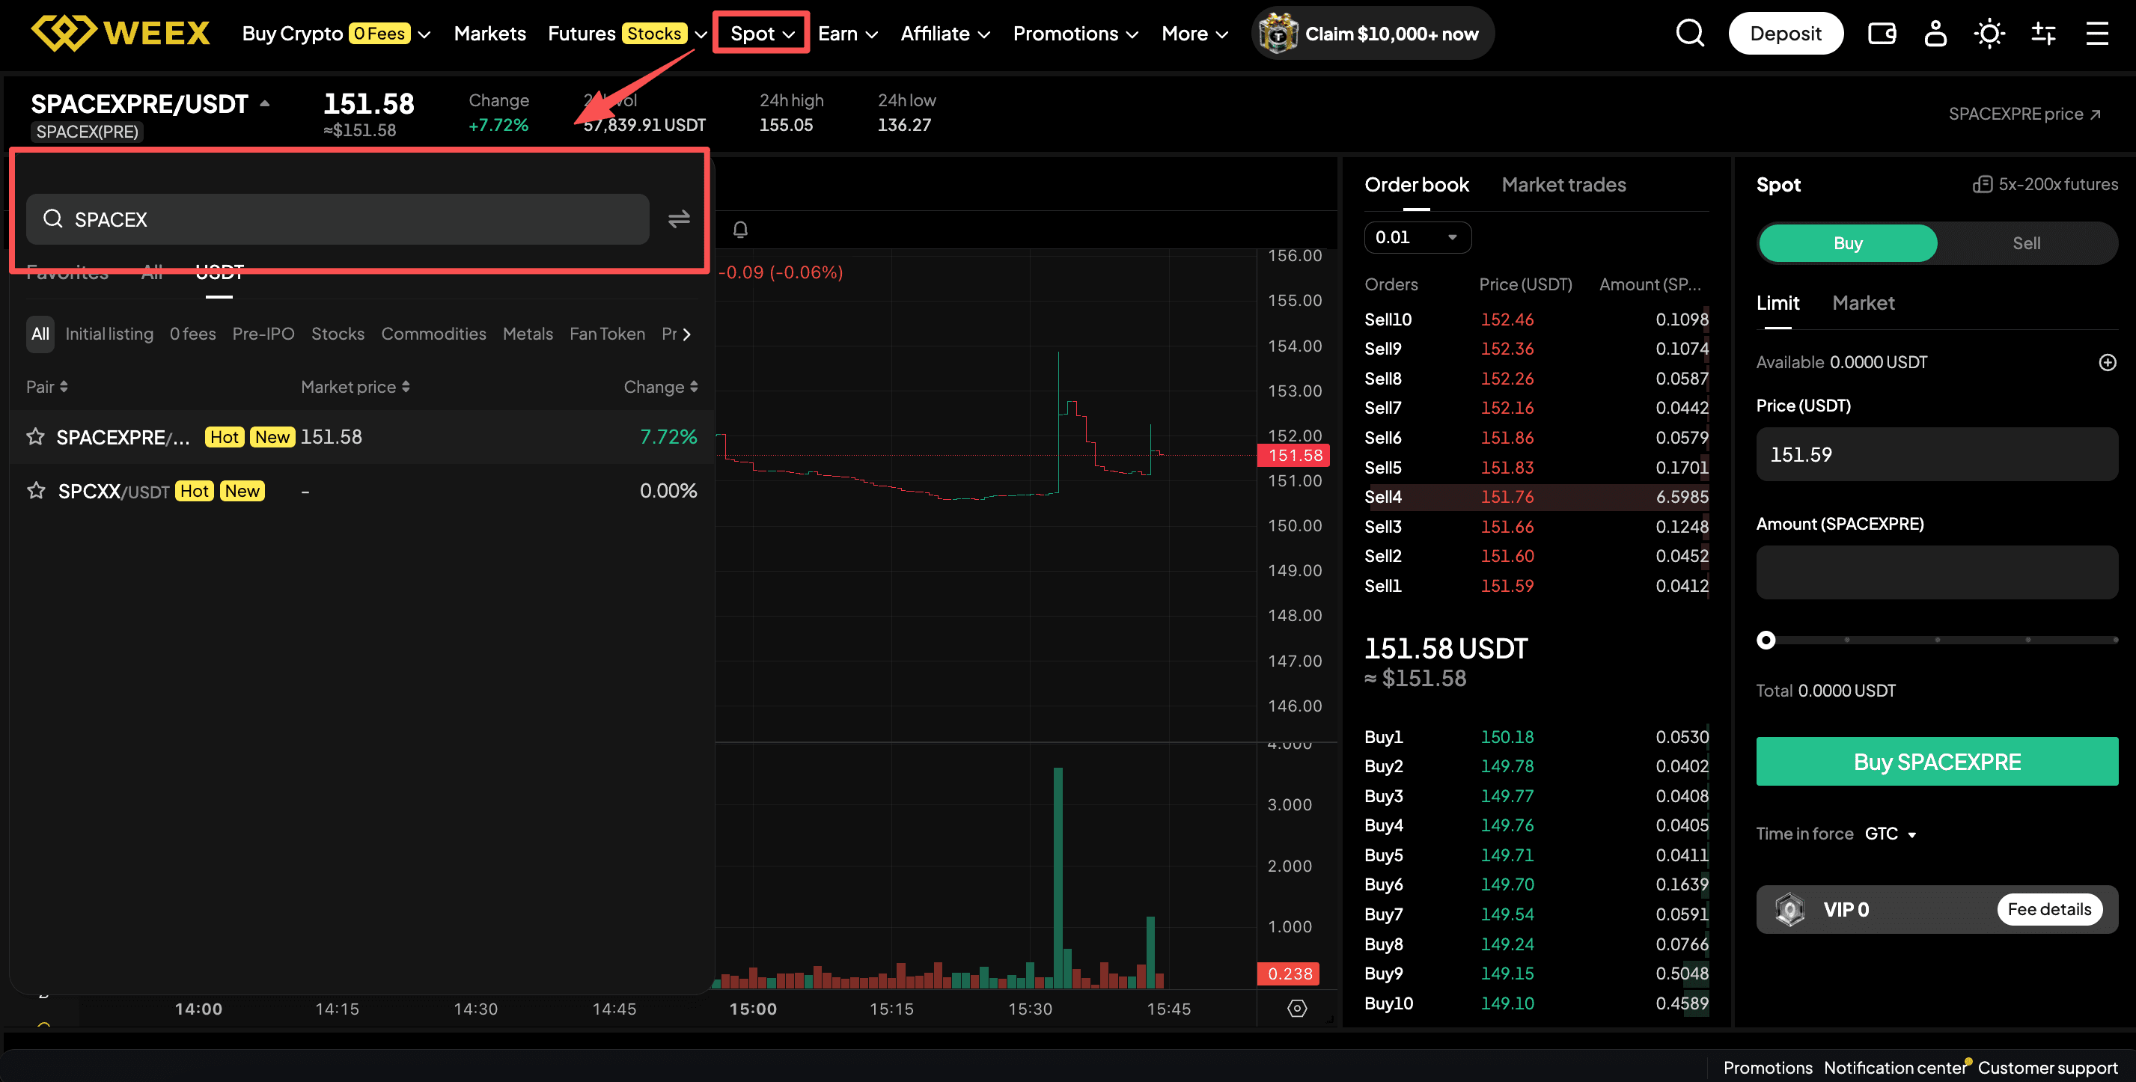Favorite SPCXX/USDT pair with star icon

(36, 491)
